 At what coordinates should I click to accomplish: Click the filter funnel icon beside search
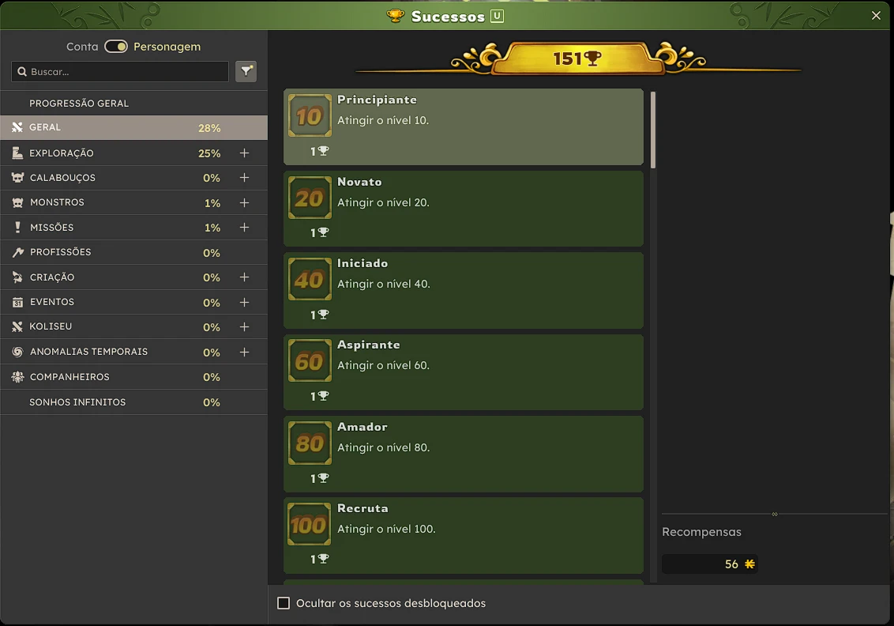point(246,71)
